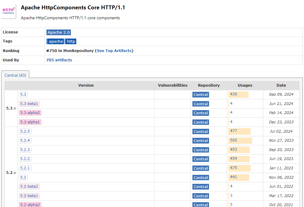Image resolution: width=304 pixels, height=207 pixels.
Task: Select the http tag
Action: (71, 42)
